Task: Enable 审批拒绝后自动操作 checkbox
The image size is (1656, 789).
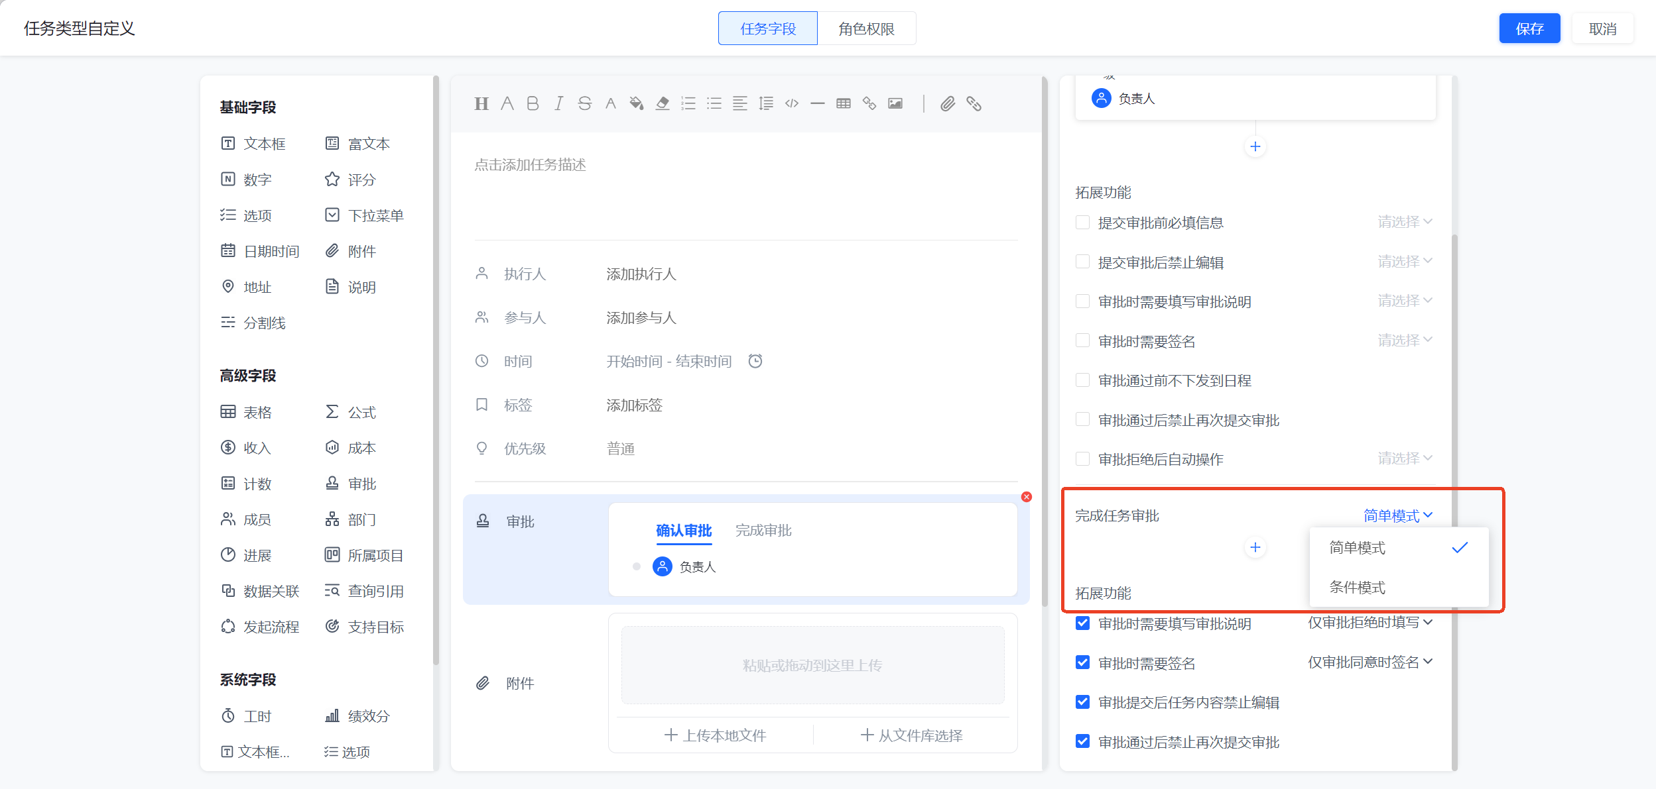Action: pos(1083,459)
